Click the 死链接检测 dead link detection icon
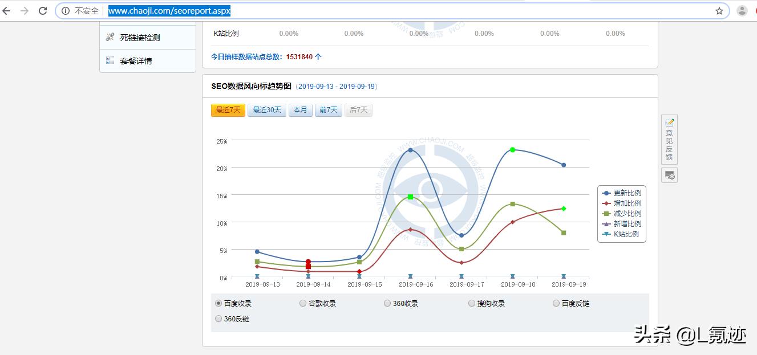Image resolution: width=757 pixels, height=355 pixels. pos(110,36)
